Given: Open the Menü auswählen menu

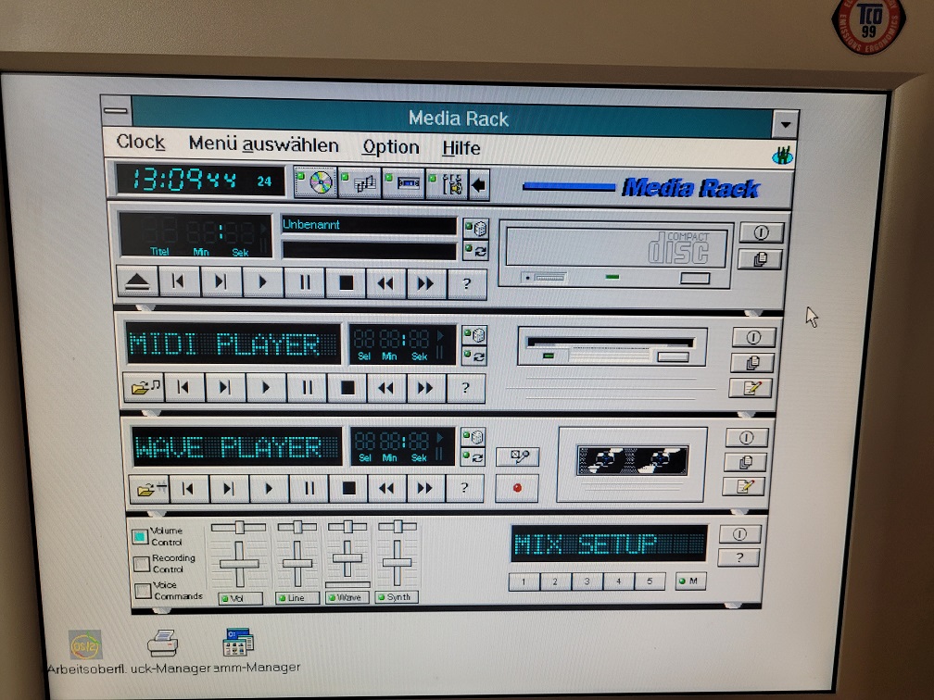Looking at the screenshot, I should point(263,144).
